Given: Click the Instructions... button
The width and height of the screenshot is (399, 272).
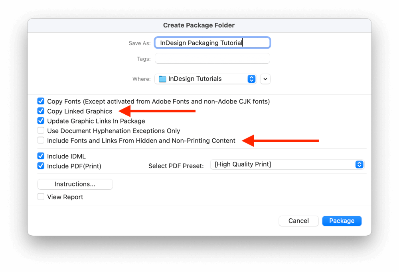Looking at the screenshot, I should coord(75,184).
